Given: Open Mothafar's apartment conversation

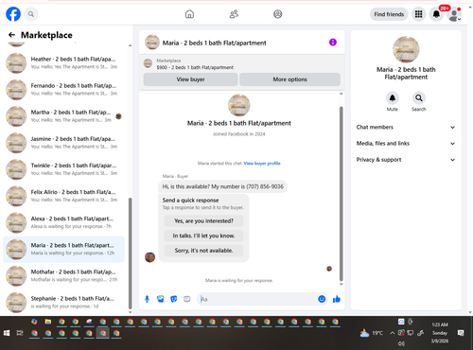Looking at the screenshot, I should pyautogui.click(x=64, y=276).
